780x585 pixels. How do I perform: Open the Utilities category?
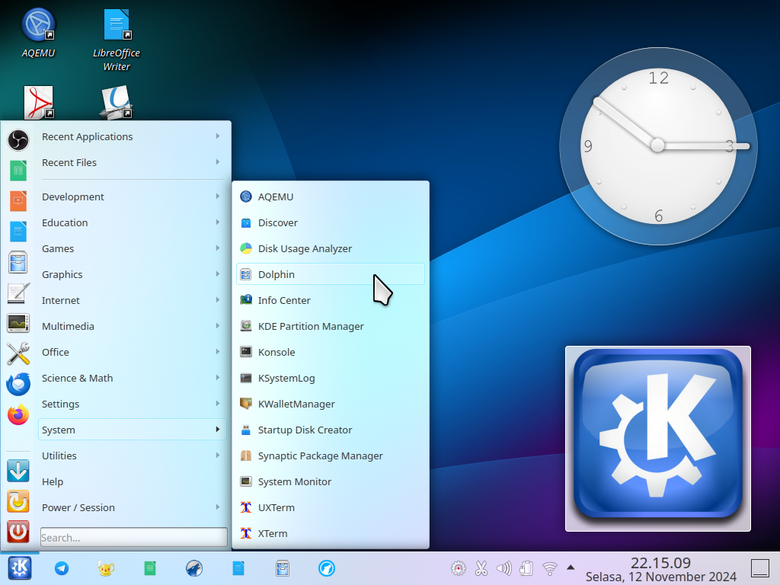tap(133, 456)
